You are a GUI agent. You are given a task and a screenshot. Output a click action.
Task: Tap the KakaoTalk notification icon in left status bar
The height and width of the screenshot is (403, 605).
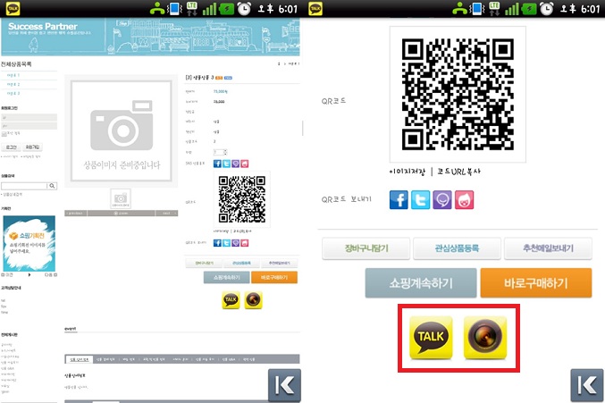point(13,8)
